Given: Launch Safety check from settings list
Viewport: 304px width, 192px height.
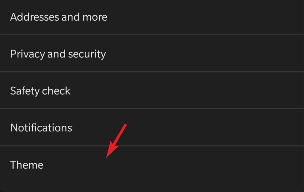Looking at the screenshot, I should pos(40,91).
